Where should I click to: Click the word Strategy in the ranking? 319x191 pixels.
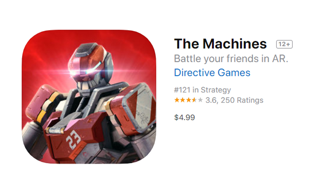(216, 90)
